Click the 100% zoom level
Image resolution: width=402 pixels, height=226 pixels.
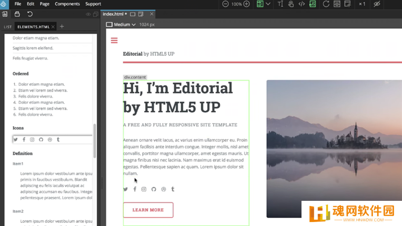coord(236,4)
